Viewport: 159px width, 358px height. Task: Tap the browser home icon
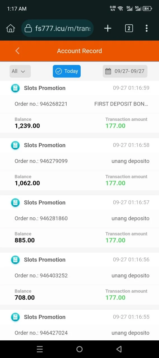click(10, 28)
